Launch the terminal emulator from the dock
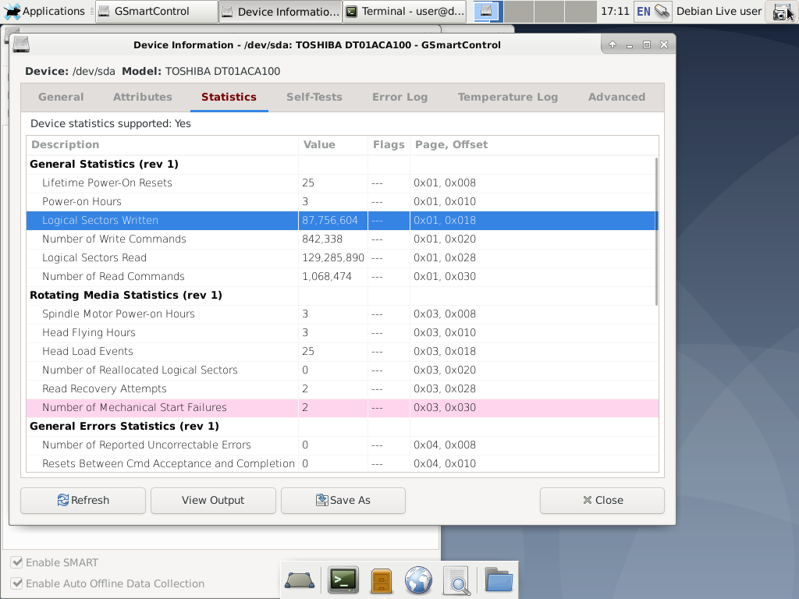Image resolution: width=799 pixels, height=599 pixels. pos(343,580)
